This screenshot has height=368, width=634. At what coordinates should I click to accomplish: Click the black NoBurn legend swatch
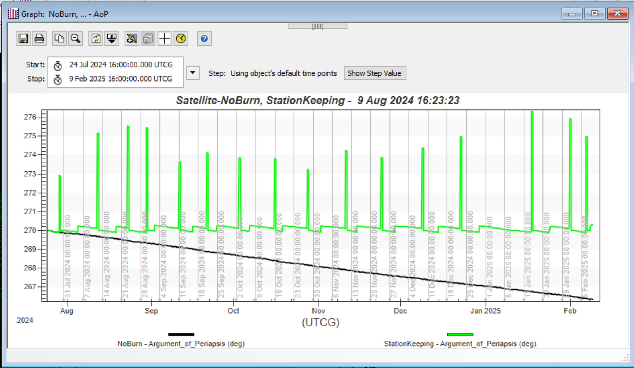[x=181, y=334]
